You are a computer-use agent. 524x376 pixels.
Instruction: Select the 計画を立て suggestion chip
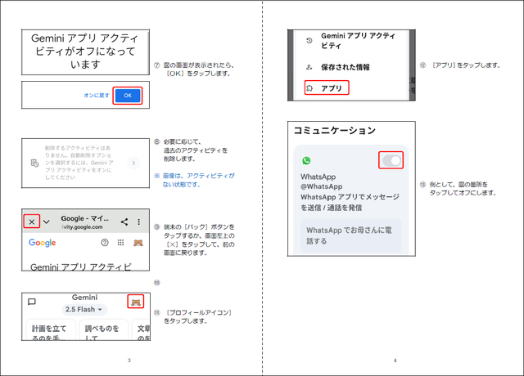pos(51,330)
